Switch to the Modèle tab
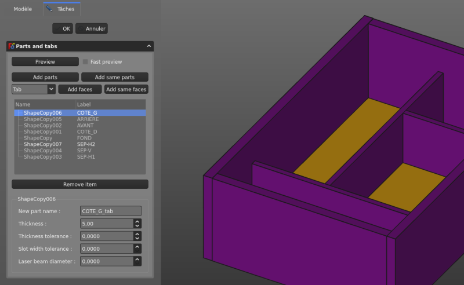 coord(23,9)
